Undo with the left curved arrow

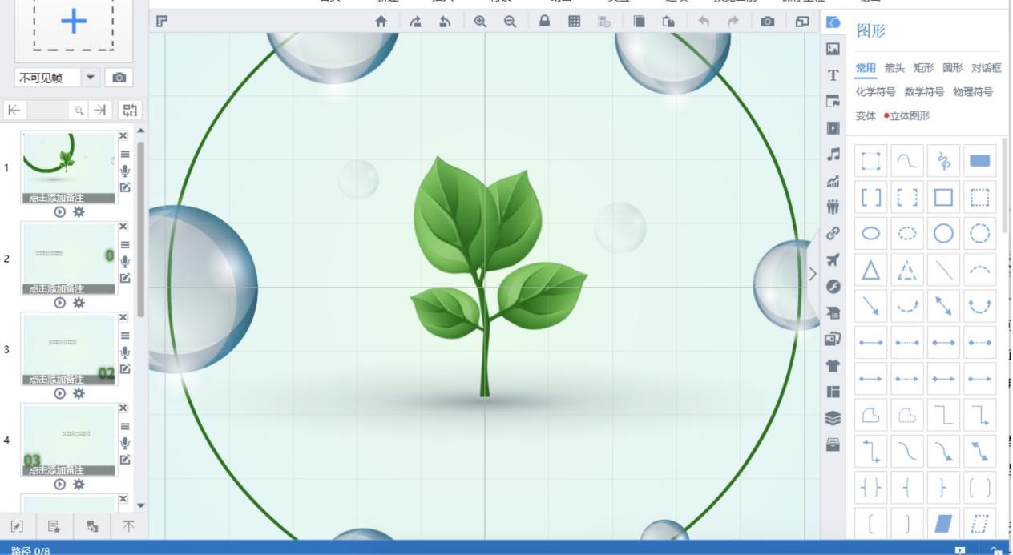click(704, 22)
